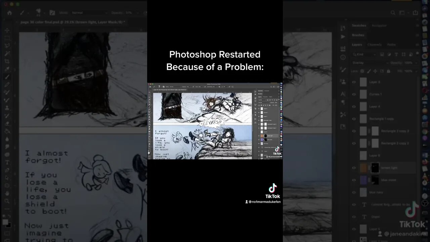Select the Lasso tool in the background toolbar
Viewport: 430px width, 242px height.
7,46
